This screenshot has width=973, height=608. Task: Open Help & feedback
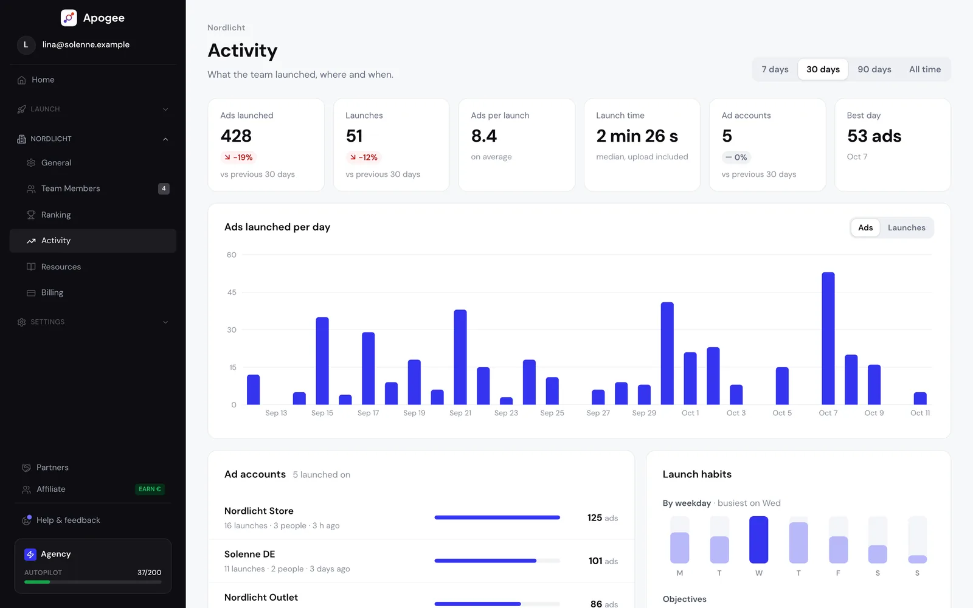point(93,520)
